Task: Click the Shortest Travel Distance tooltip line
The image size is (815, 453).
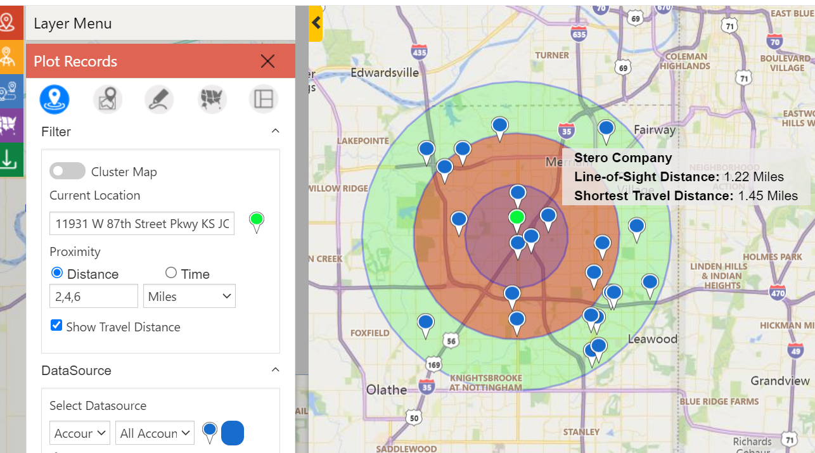Action: [x=686, y=196]
